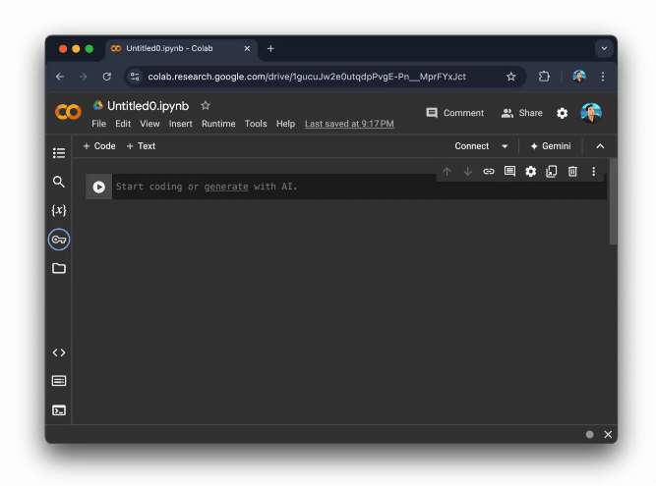656x486 pixels.
Task: Go forward in browser history
Action: point(84,77)
